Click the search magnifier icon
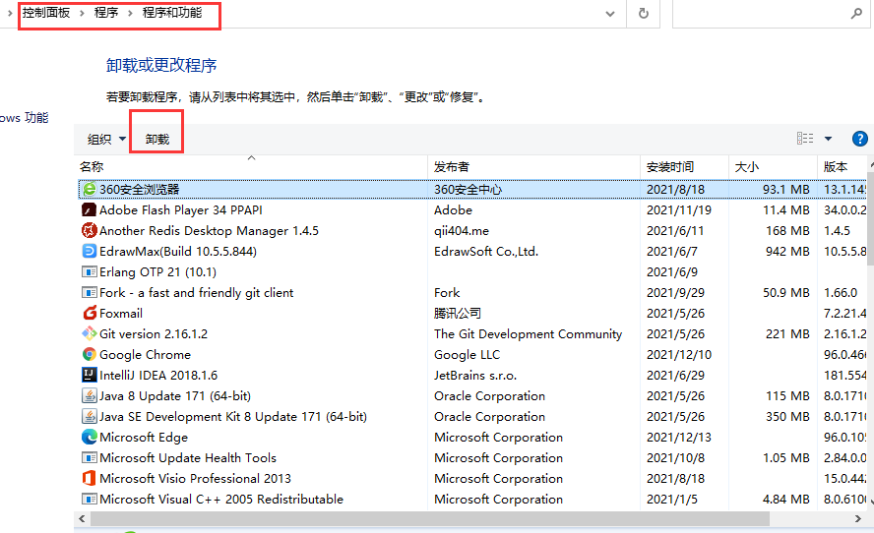This screenshot has width=874, height=533. 856,14
